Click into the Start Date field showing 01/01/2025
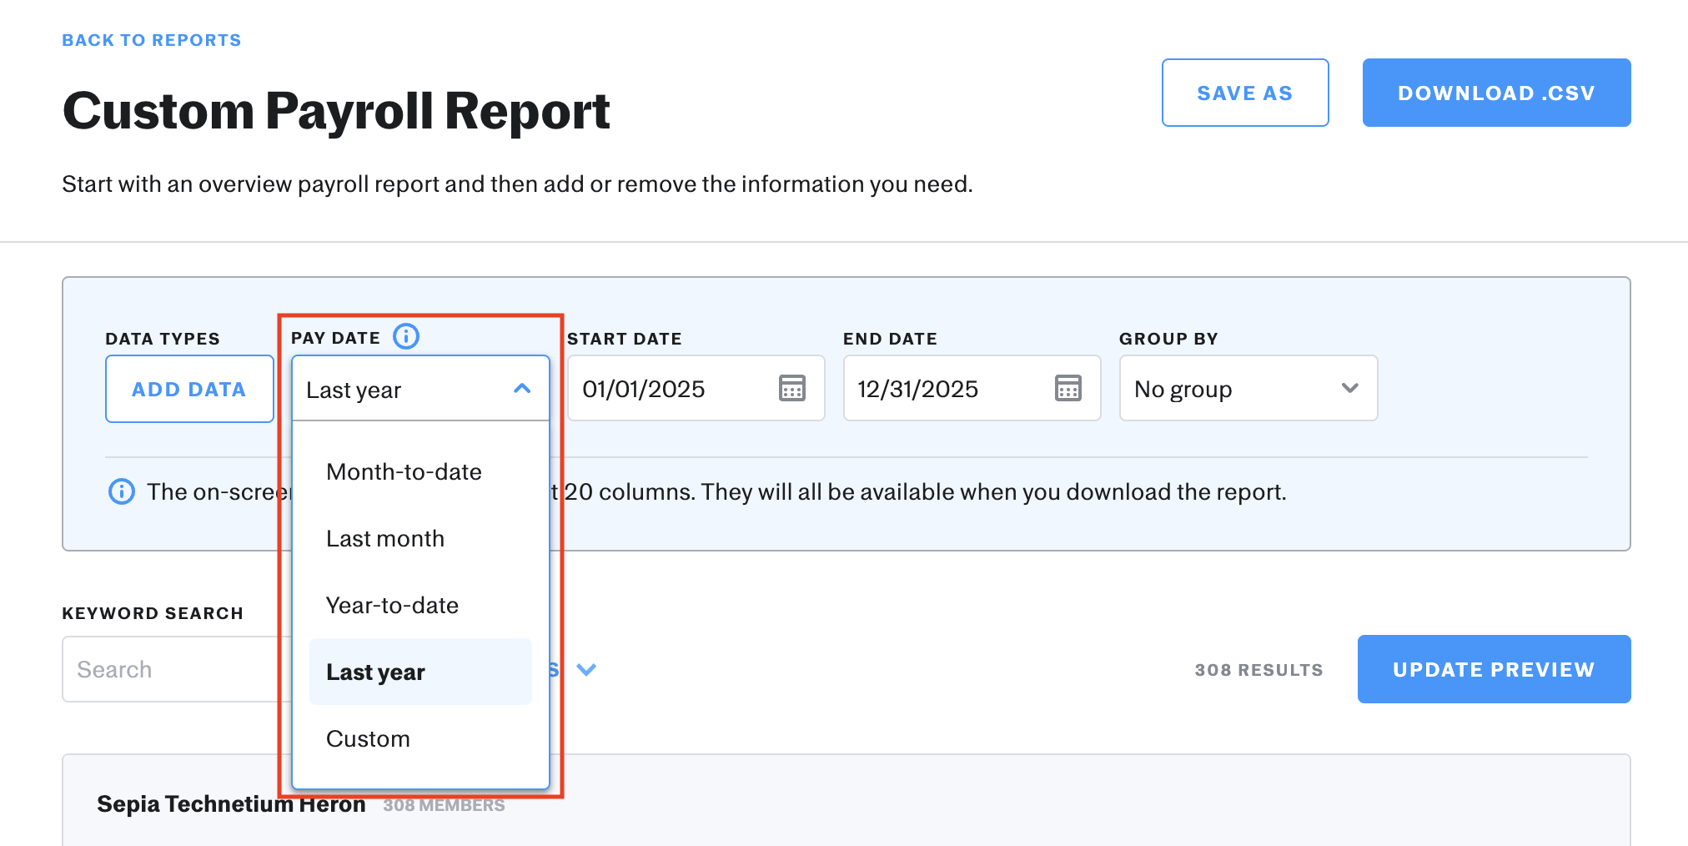This screenshot has width=1688, height=846. click(667, 389)
